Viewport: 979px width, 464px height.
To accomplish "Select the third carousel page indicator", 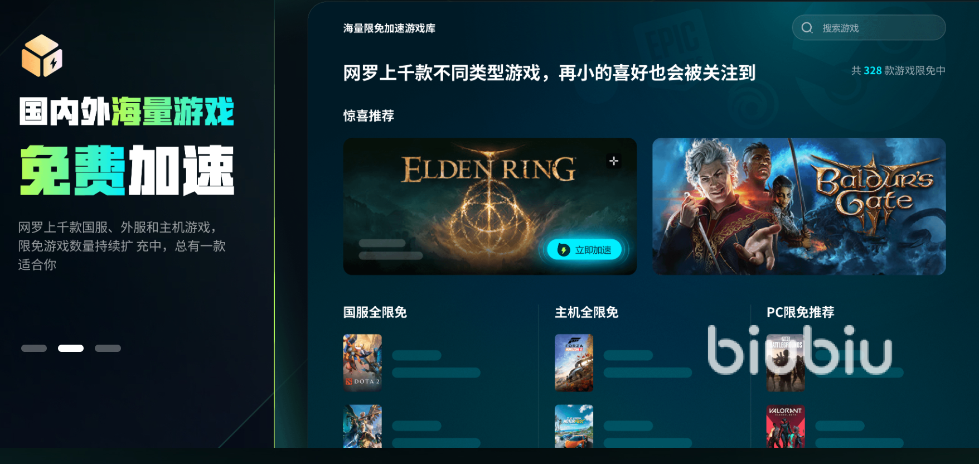I will [108, 348].
